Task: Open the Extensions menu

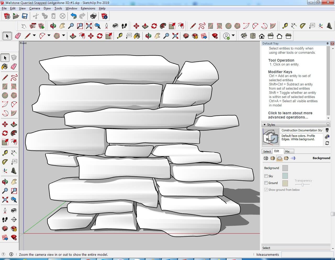Action: [x=88, y=8]
